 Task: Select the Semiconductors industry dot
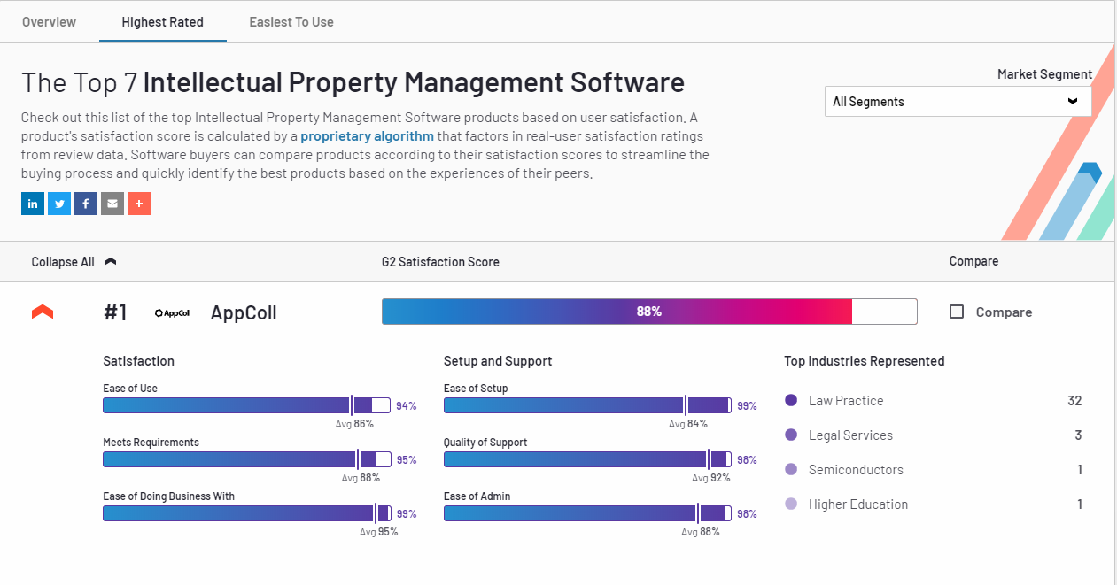tap(791, 469)
